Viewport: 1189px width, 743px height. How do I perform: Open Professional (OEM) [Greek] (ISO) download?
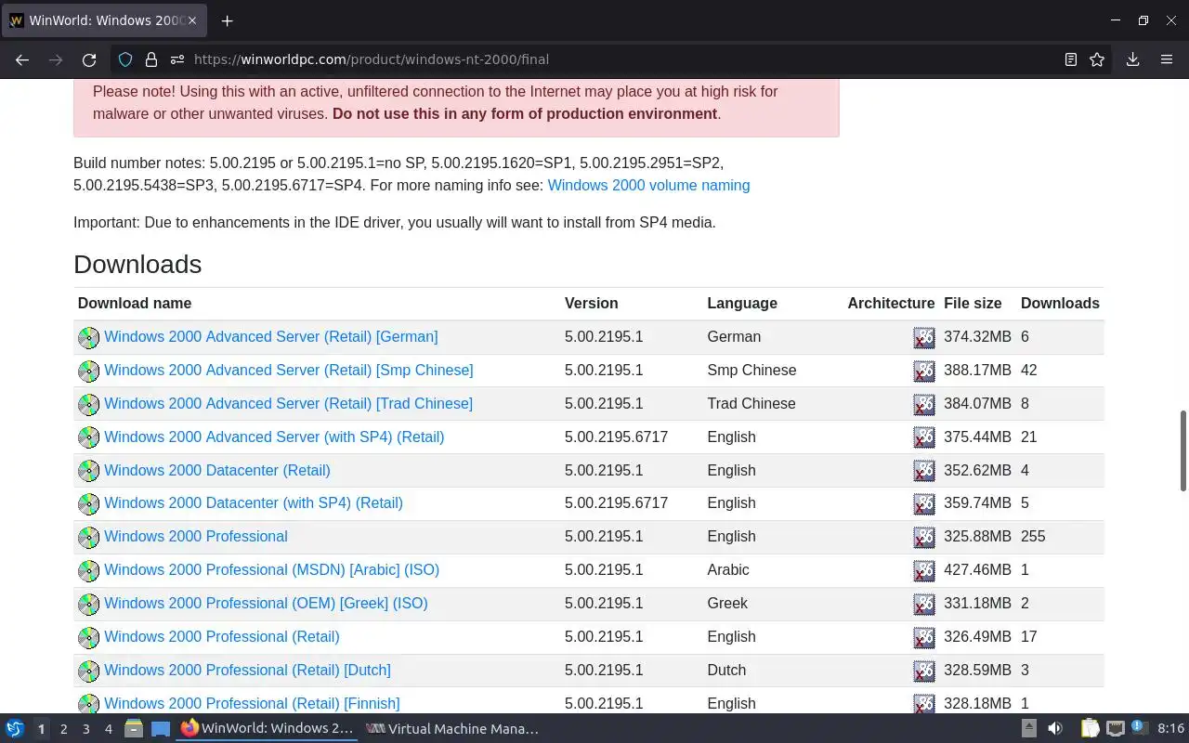(266, 603)
